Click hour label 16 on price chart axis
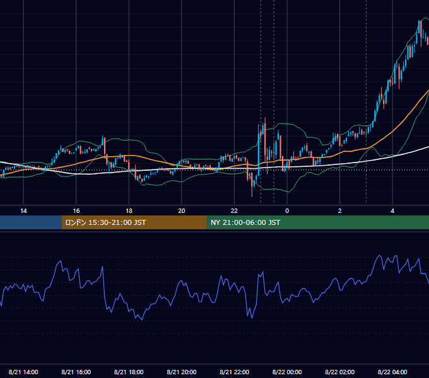Viewport: 429px width, 378px height. (76, 211)
